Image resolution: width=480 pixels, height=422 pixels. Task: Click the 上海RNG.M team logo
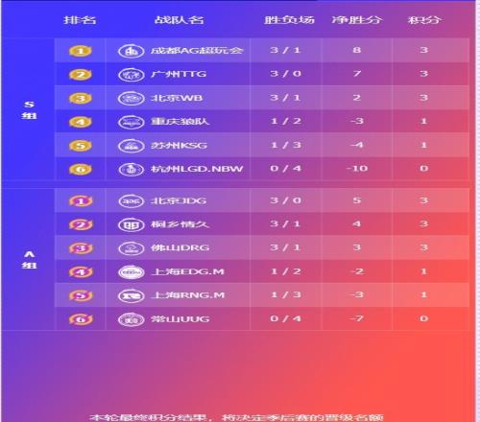tap(131, 295)
